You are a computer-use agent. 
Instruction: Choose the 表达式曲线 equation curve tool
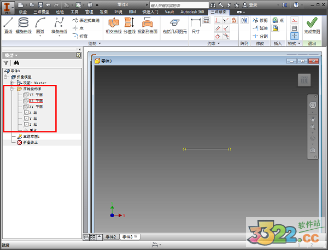(86, 20)
